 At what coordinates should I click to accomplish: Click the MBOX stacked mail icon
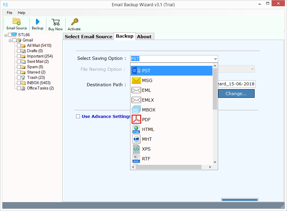click(x=136, y=110)
